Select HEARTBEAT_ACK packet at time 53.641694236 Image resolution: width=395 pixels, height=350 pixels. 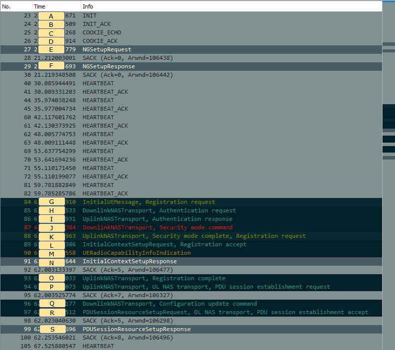pyautogui.click(x=191, y=160)
